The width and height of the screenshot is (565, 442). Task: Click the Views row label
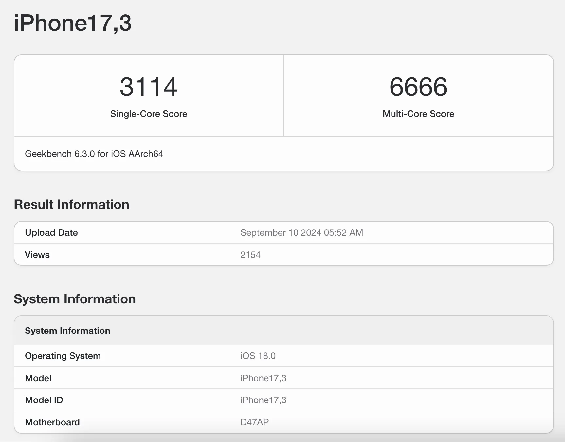[x=37, y=255]
